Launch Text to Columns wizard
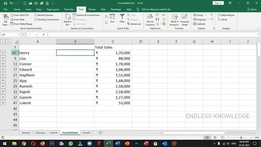The image size is (261, 147). 150,20
